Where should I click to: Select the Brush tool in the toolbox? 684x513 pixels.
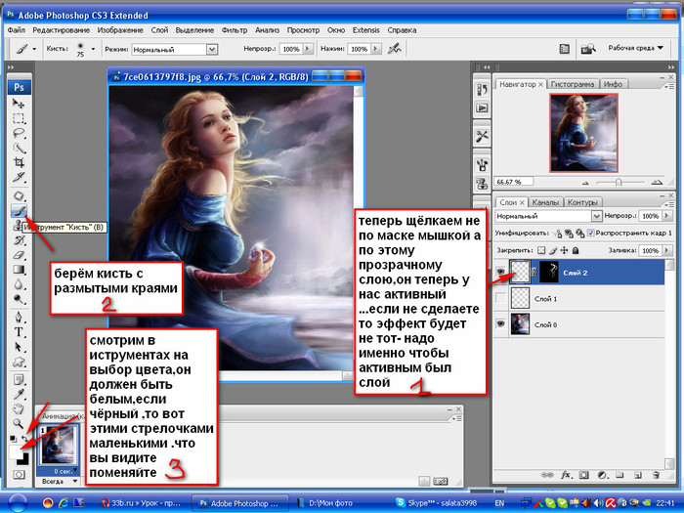coord(19,211)
